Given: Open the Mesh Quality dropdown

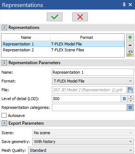Looking at the screenshot, I should 81,150.
